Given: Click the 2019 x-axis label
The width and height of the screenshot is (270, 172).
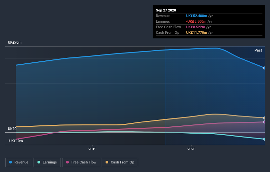Looking at the screenshot, I should pyautogui.click(x=92, y=149).
